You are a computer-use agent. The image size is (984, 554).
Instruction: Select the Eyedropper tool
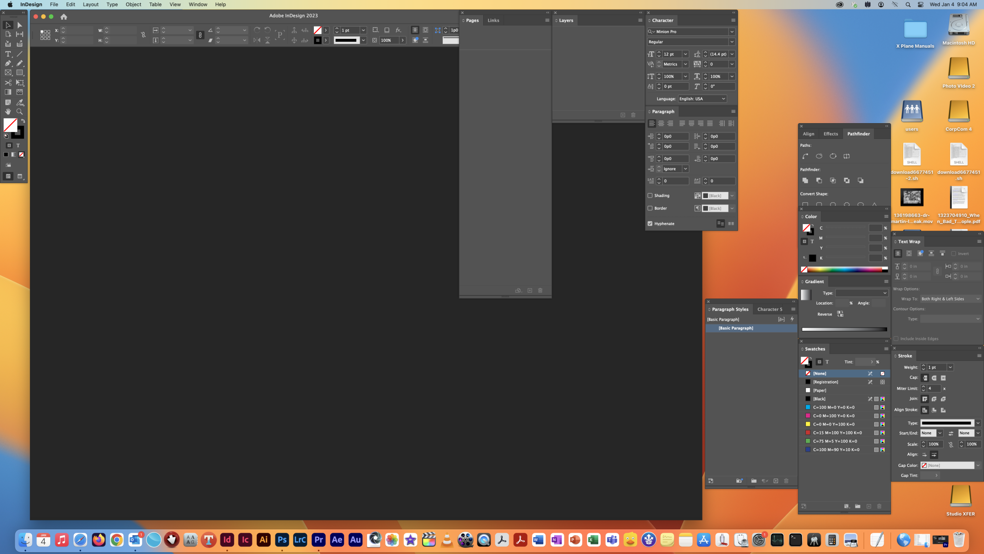pyautogui.click(x=20, y=102)
